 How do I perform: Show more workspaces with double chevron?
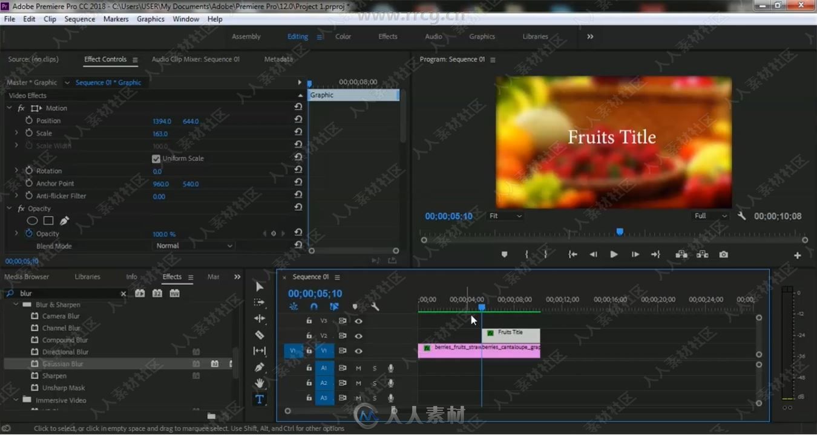590,36
